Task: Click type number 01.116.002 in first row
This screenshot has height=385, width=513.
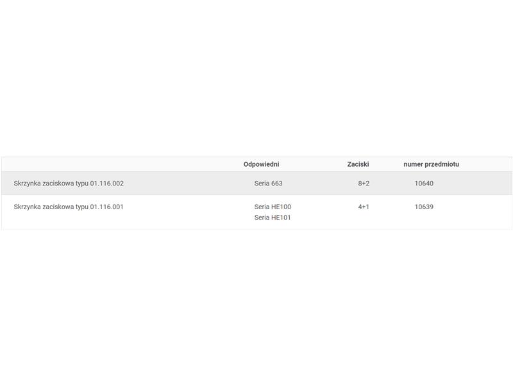Action: 107,184
